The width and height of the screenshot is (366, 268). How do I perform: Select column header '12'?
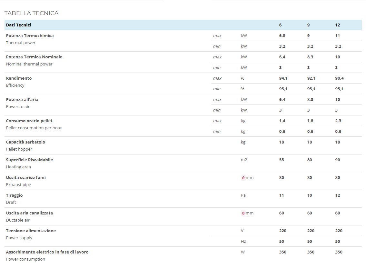[337, 25]
